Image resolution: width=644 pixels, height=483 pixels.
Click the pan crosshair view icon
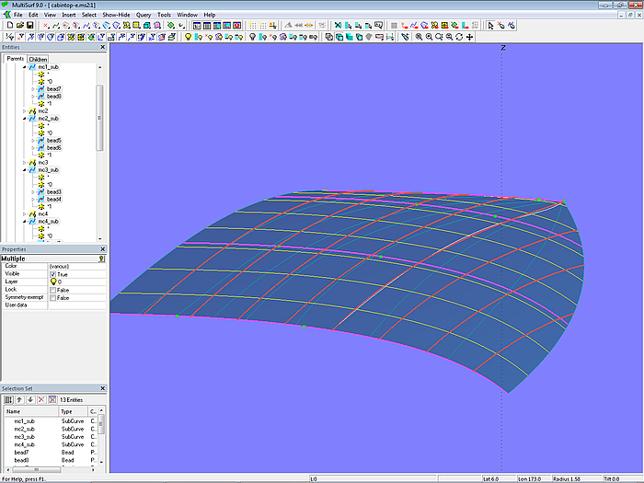point(470,38)
